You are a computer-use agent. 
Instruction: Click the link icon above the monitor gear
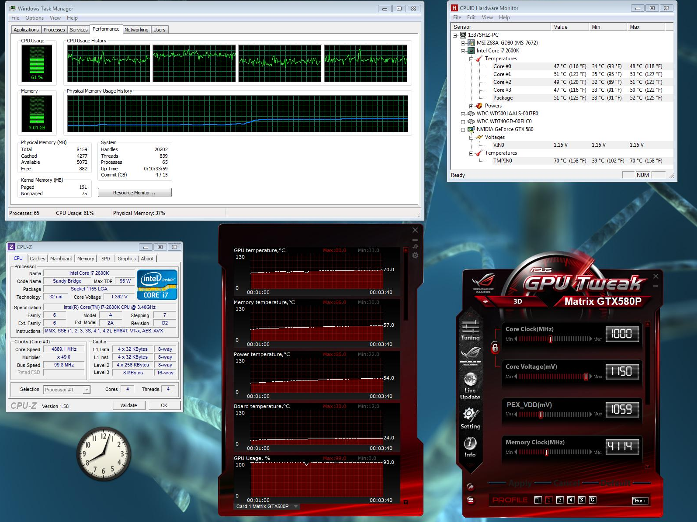tap(415, 247)
